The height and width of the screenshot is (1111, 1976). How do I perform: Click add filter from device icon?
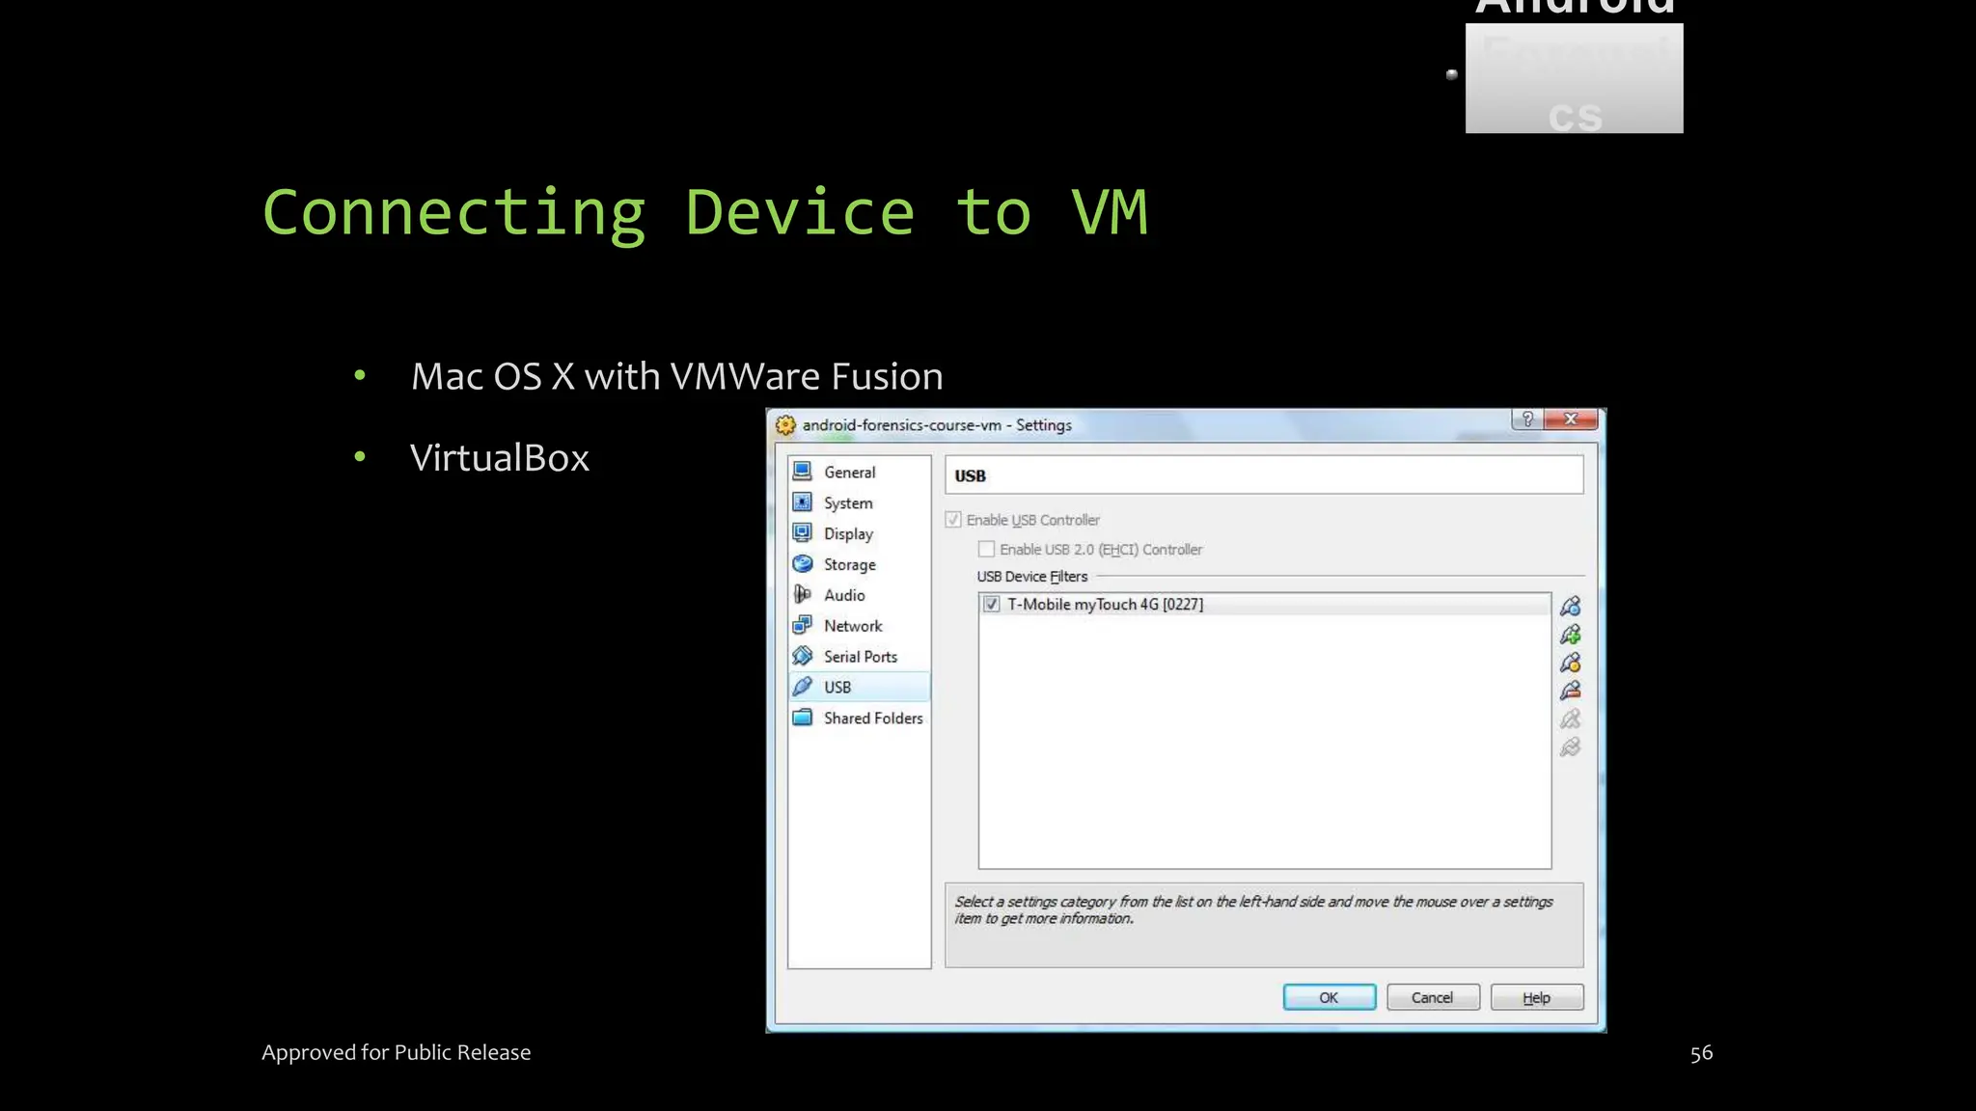pos(1570,635)
